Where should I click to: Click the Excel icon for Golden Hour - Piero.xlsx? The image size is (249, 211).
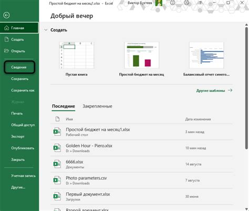click(57, 148)
